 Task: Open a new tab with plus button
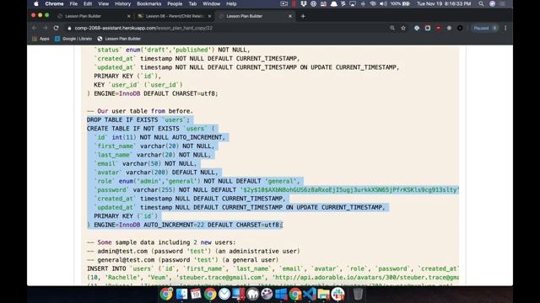(303, 16)
